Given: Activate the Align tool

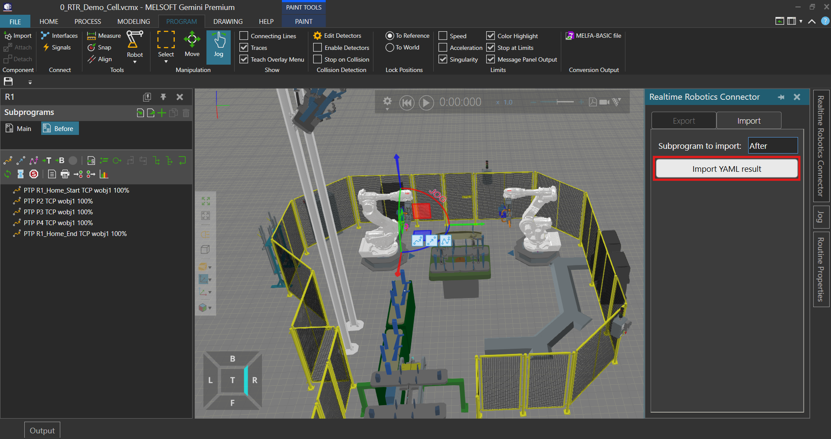Looking at the screenshot, I should pos(100,59).
